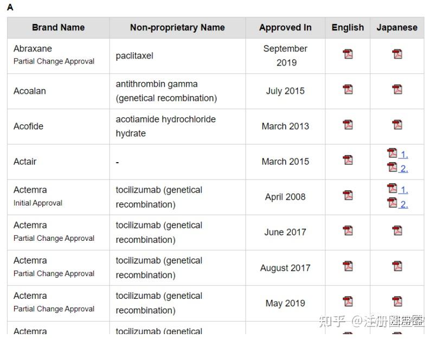Open Acofide English PDF icon

point(348,125)
